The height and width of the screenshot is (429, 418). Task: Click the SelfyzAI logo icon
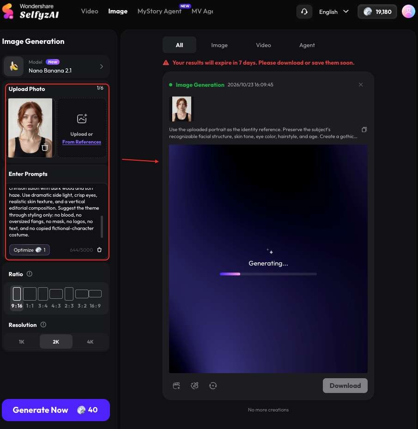coord(8,11)
